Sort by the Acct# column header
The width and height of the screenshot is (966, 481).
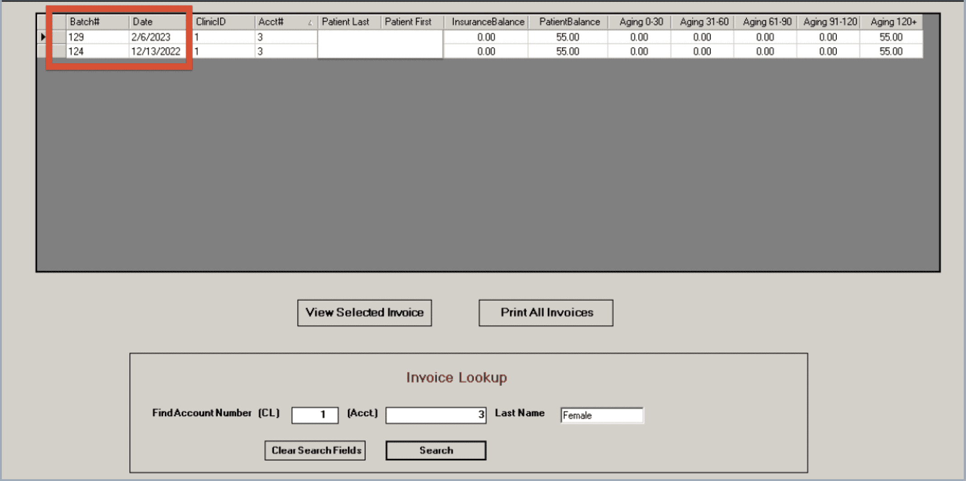pyautogui.click(x=285, y=22)
